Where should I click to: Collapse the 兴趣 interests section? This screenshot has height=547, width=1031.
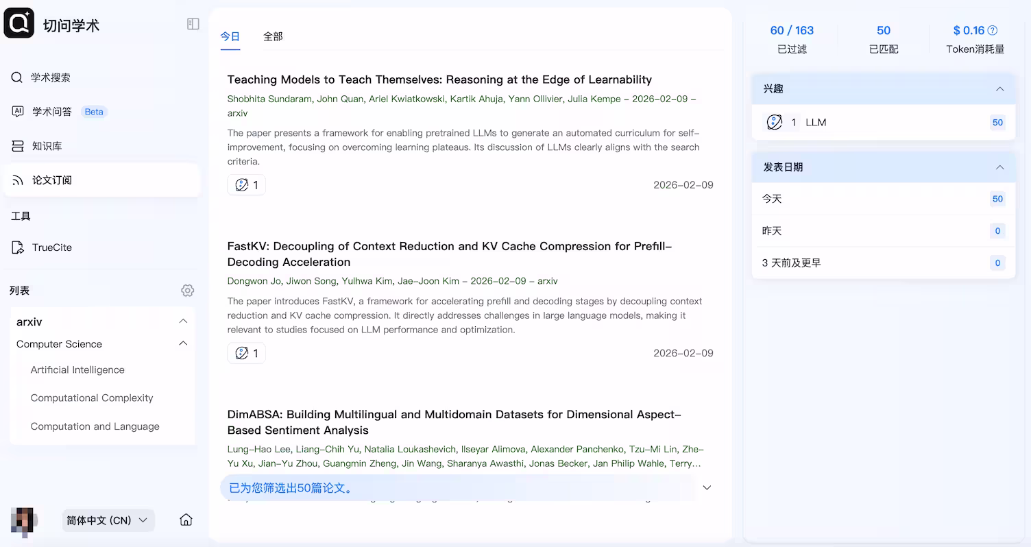999,88
